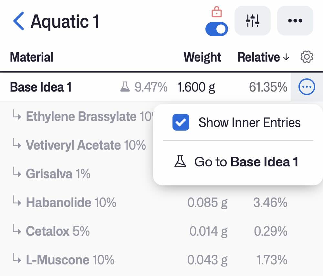323x276 pixels.
Task: Uncheck Show Inner Entries
Action: tap(181, 122)
